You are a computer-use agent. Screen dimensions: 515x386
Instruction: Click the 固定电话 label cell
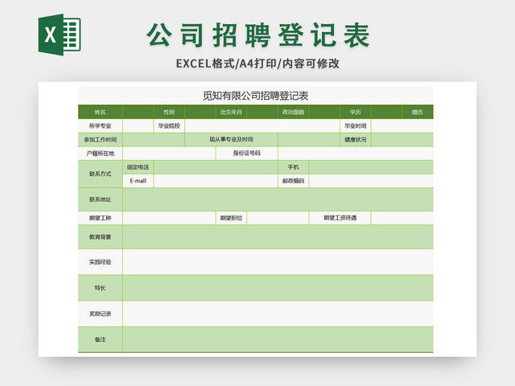(138, 167)
